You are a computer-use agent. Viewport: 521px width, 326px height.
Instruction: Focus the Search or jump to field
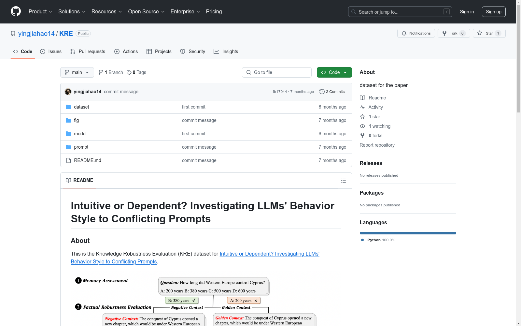[x=400, y=12]
